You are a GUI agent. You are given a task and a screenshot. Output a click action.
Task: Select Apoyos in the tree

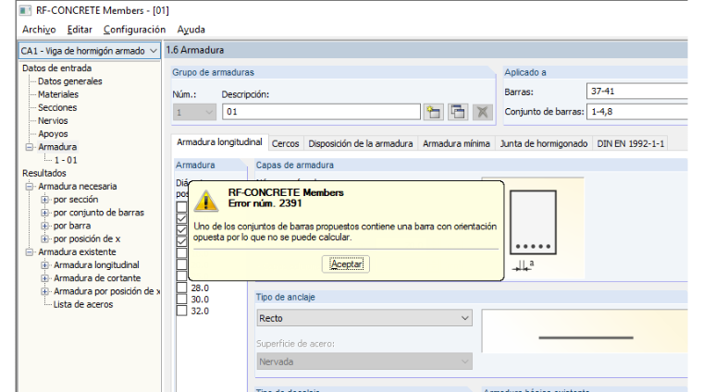tap(53, 134)
